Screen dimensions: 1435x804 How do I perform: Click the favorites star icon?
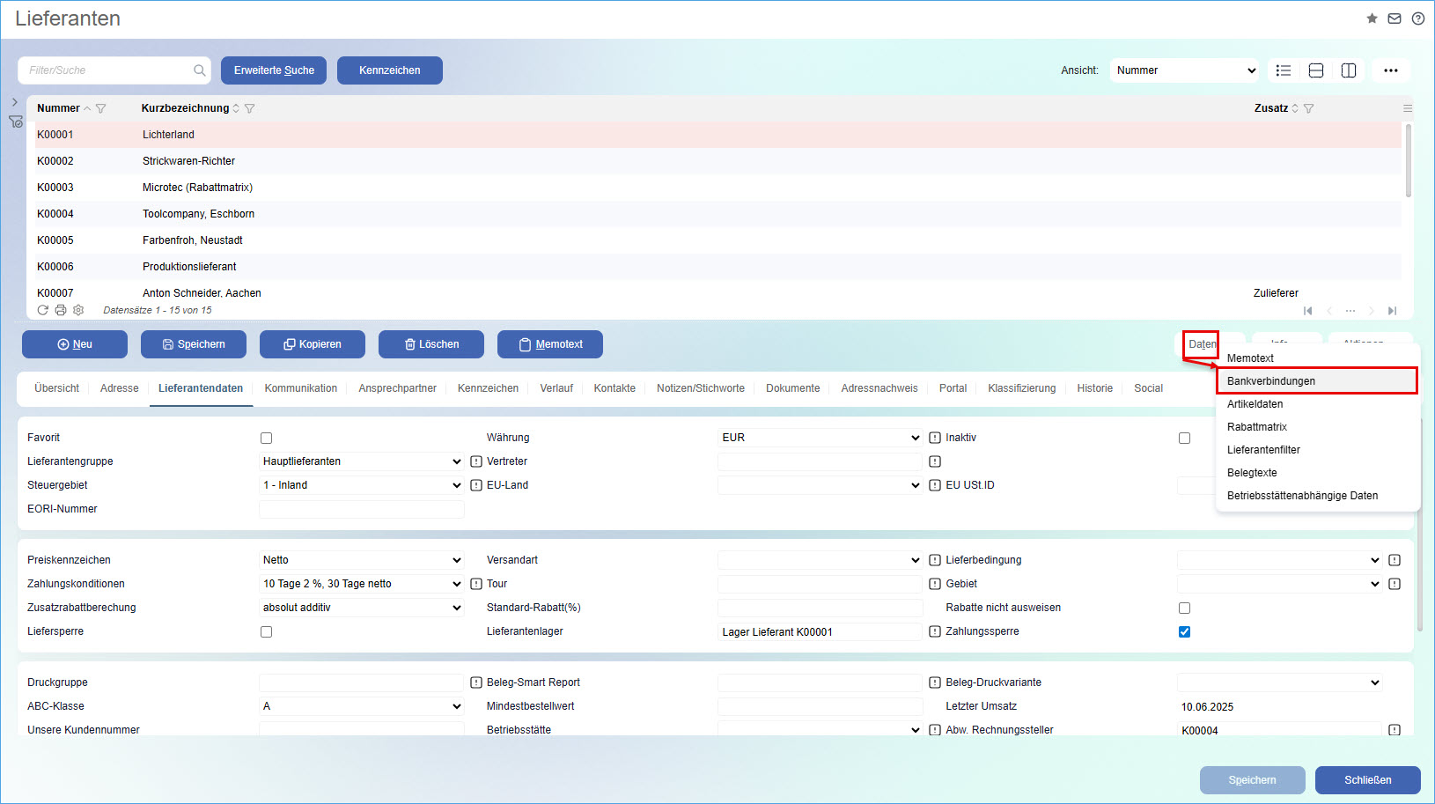tap(1372, 18)
